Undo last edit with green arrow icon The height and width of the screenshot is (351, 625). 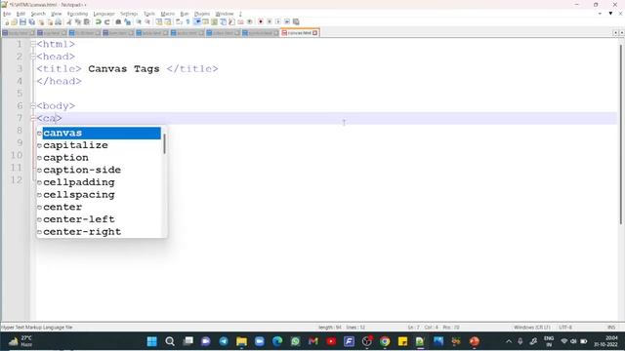tap(98, 21)
